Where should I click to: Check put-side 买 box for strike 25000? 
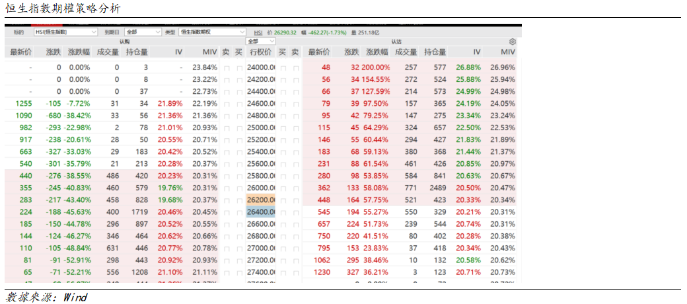pyautogui.click(x=283, y=128)
